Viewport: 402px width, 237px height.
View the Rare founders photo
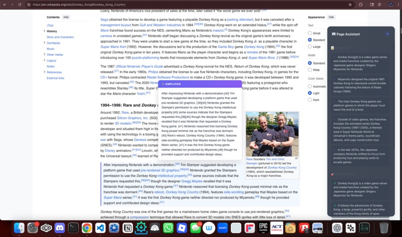(272, 134)
